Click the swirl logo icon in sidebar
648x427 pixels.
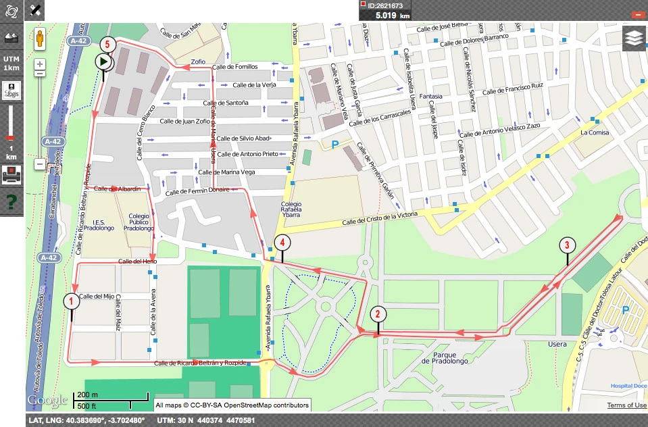click(11, 10)
